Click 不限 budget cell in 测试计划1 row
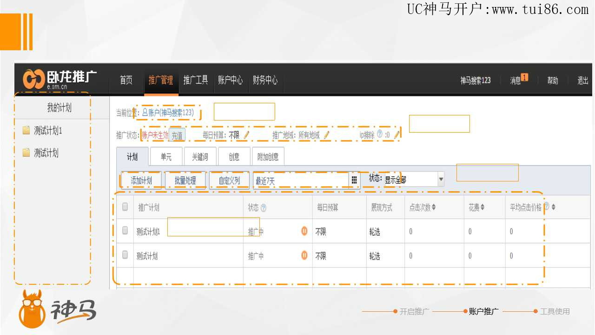Screen dimensions: 595x335 pos(321,232)
